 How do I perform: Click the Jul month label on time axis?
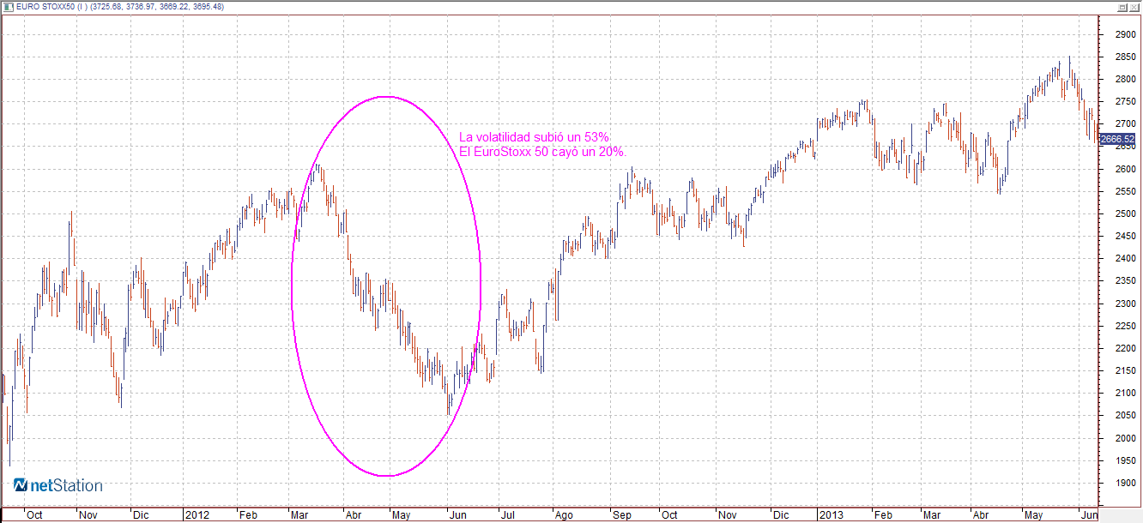(x=506, y=515)
